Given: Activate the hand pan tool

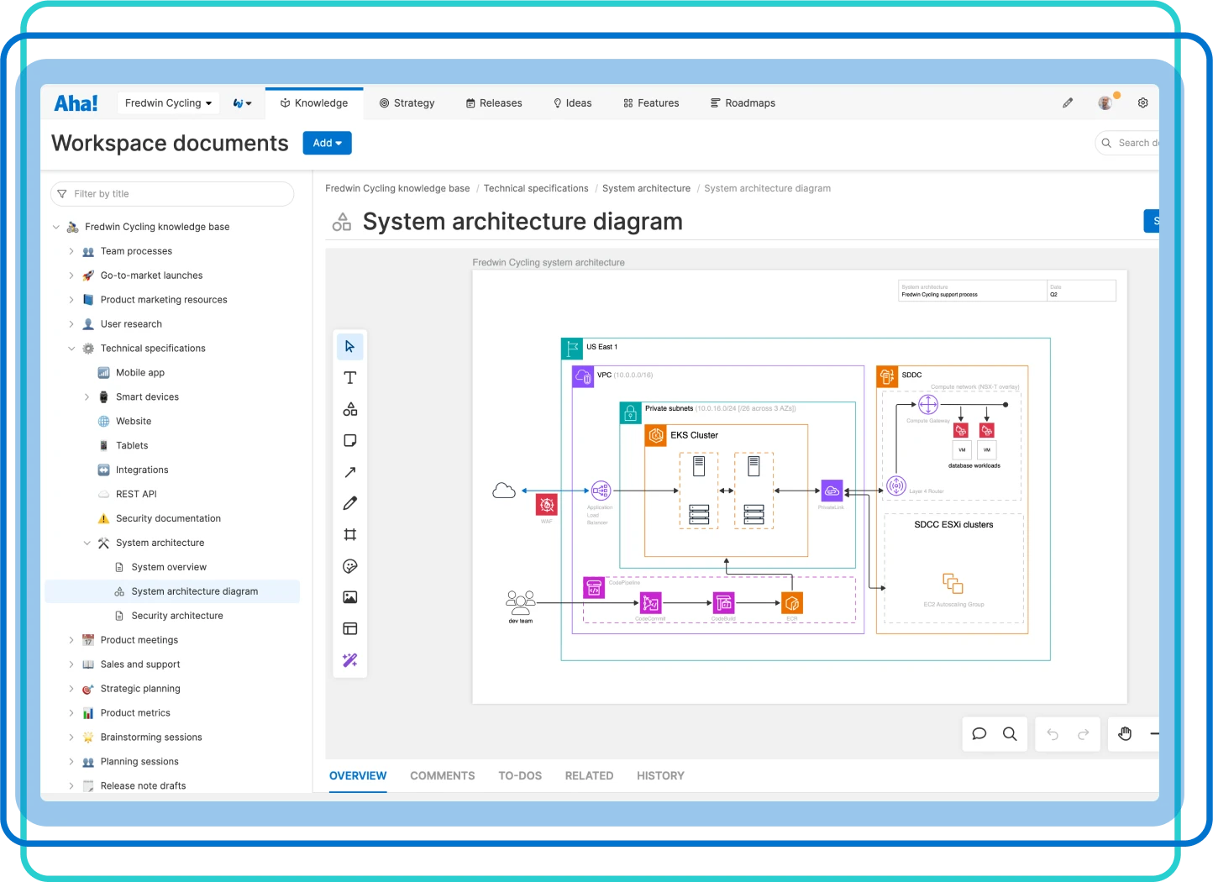Looking at the screenshot, I should [x=1125, y=734].
